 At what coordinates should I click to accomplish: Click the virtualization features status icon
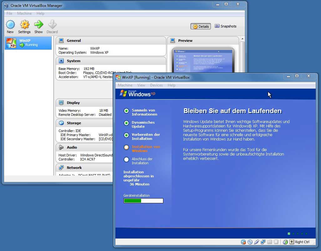click(276, 242)
